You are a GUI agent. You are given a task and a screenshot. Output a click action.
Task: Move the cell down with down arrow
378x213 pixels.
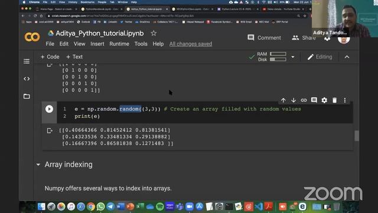(294, 100)
